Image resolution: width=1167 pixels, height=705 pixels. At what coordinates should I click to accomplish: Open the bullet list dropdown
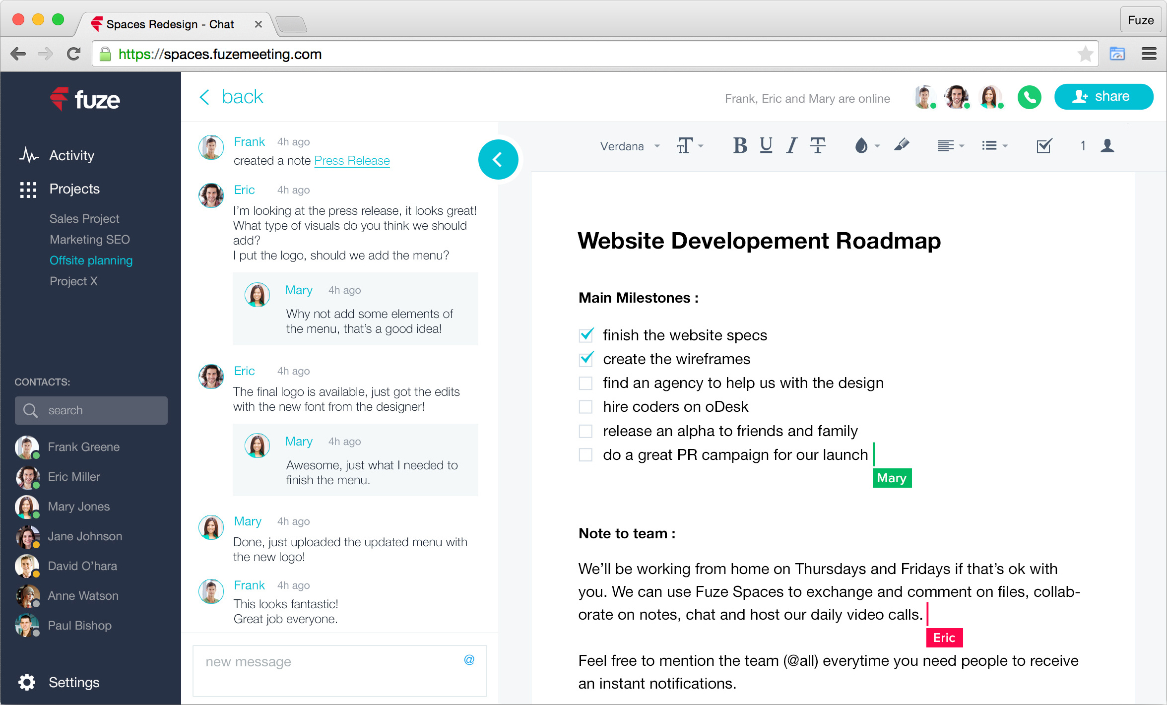(x=994, y=146)
